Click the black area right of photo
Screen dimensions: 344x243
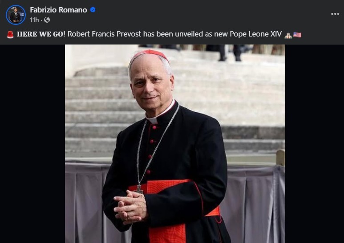click(x=314, y=143)
